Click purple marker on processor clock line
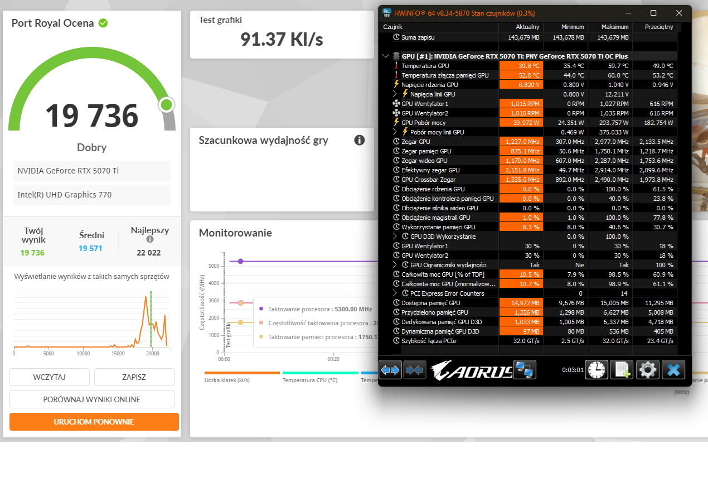The width and height of the screenshot is (708, 482). coord(240,261)
